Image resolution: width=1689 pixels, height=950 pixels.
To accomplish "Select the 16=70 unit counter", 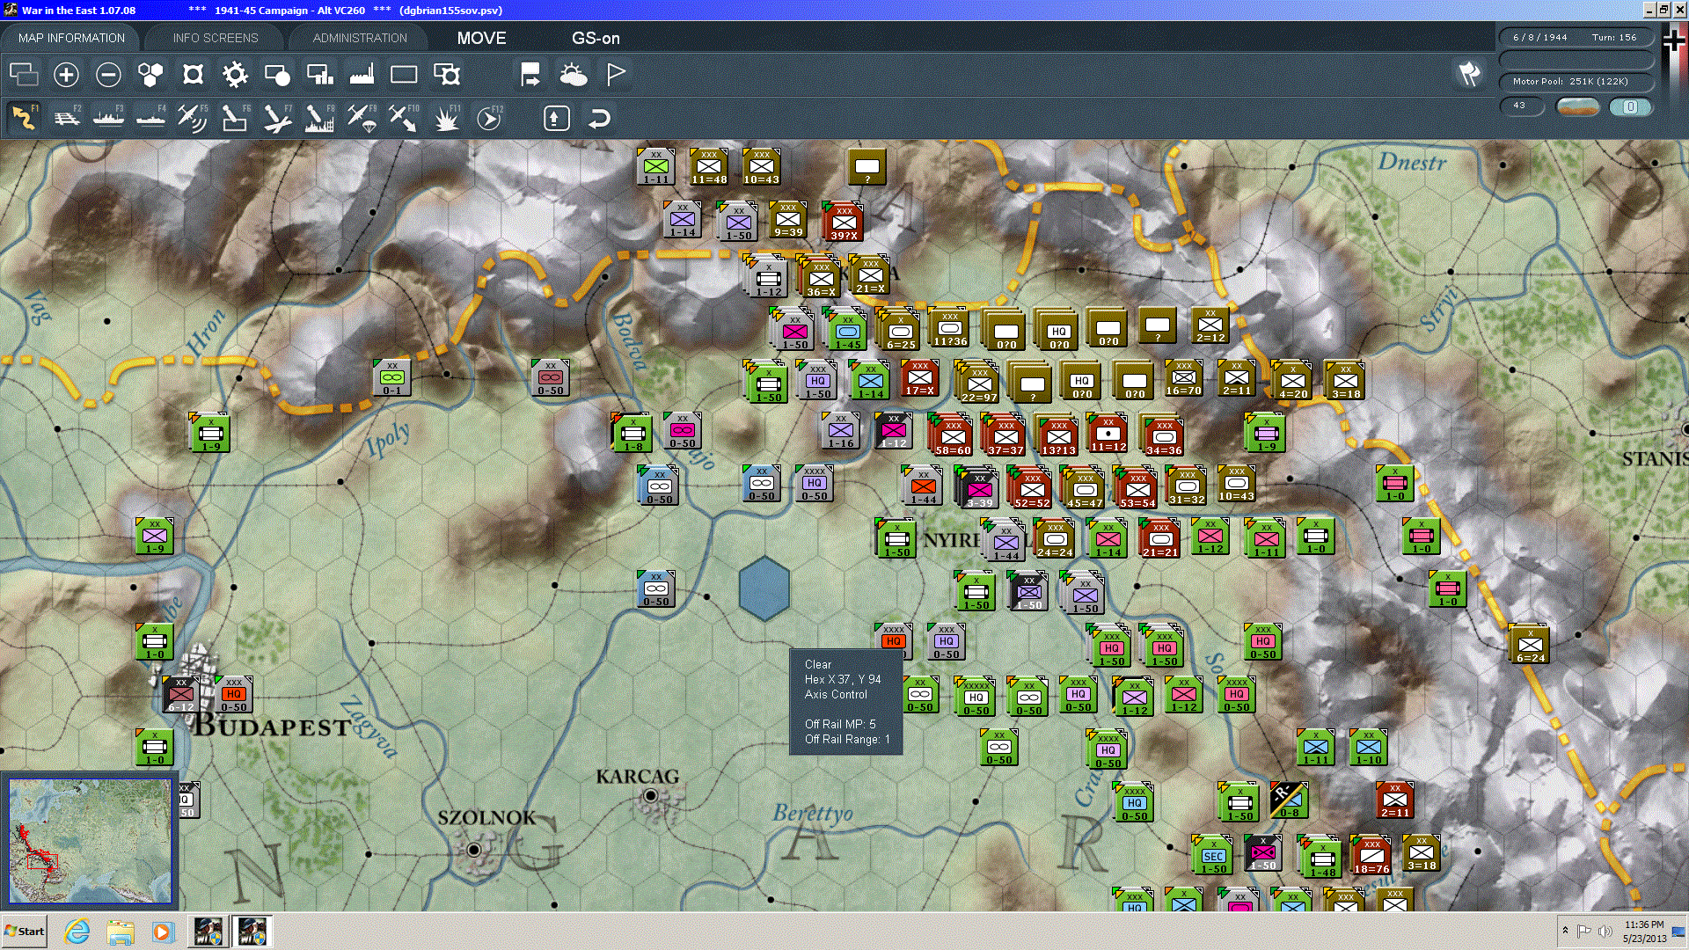I will pos(1183,377).
